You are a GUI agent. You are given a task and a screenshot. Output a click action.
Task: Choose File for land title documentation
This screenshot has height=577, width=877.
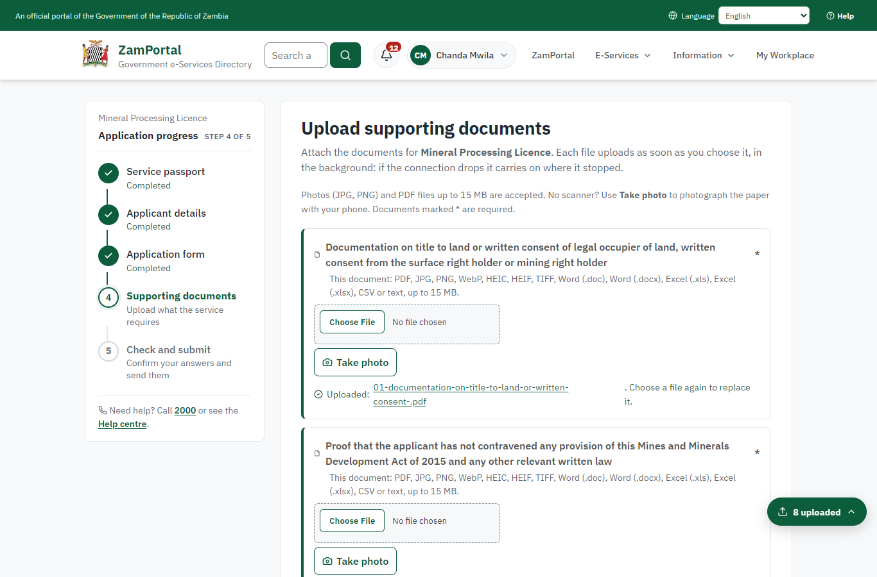[352, 322]
